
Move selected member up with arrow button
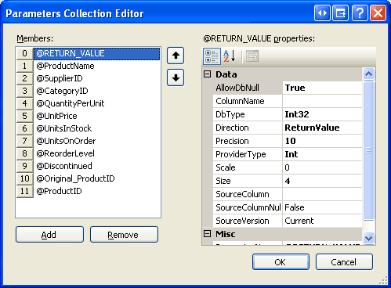(x=176, y=56)
